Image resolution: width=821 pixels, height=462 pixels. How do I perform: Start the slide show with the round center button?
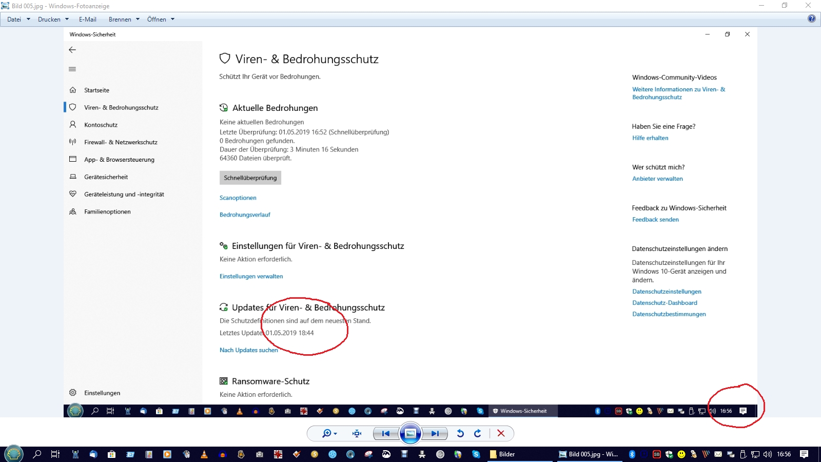point(411,434)
